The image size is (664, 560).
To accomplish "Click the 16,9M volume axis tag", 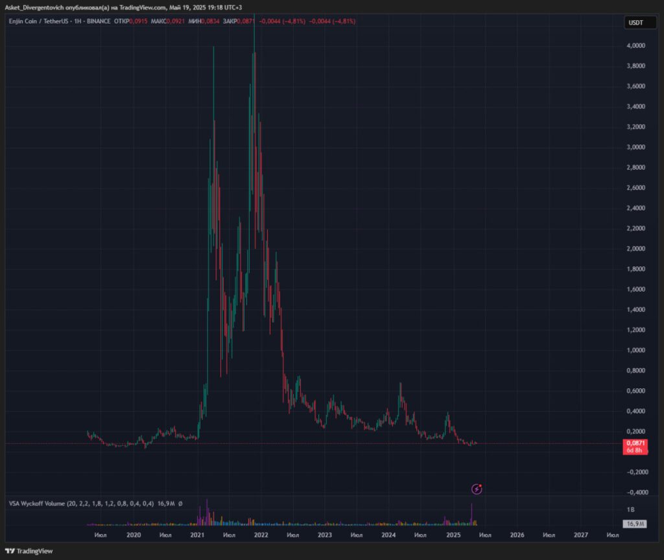I will pyautogui.click(x=634, y=523).
